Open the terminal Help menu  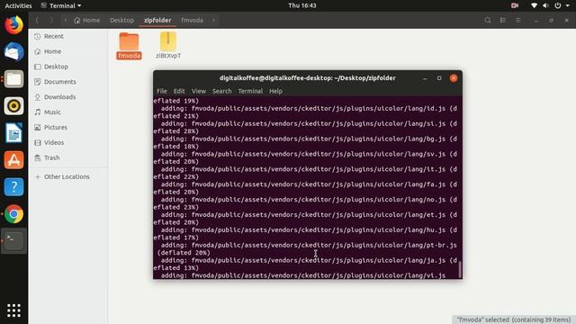[x=275, y=91]
